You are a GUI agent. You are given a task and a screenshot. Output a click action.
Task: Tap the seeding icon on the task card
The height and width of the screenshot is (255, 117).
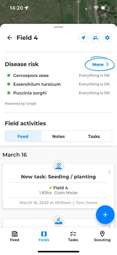58,166
